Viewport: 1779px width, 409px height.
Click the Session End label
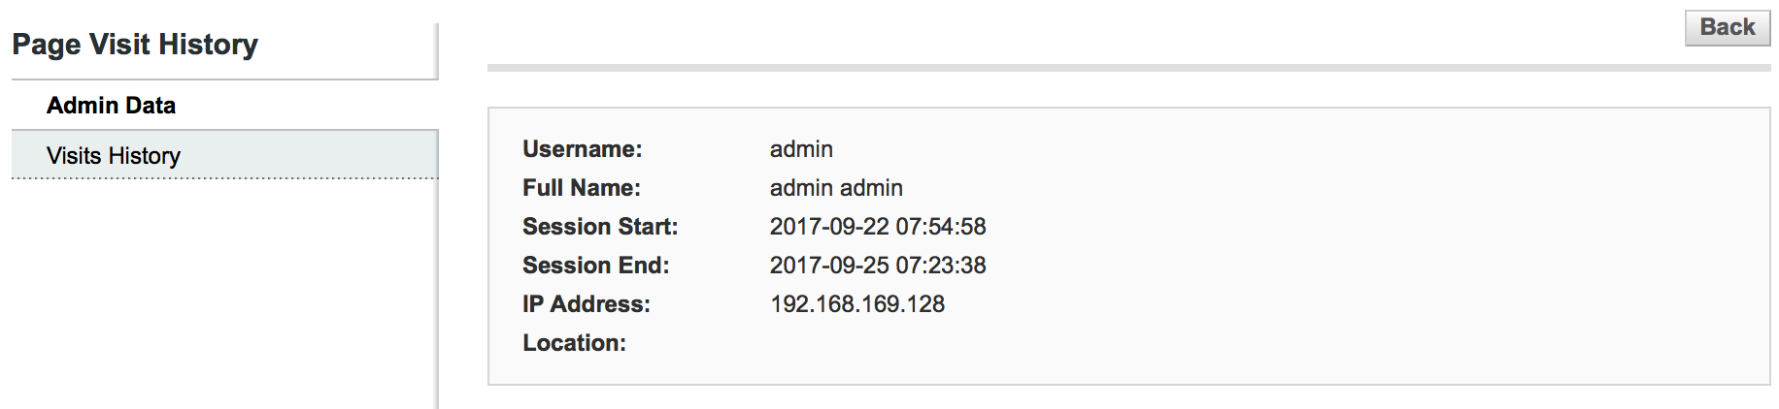595,266
